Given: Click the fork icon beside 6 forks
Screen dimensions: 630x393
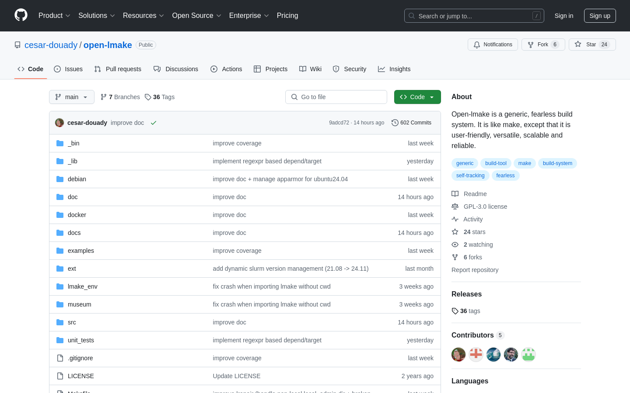Looking at the screenshot, I should [x=455, y=257].
